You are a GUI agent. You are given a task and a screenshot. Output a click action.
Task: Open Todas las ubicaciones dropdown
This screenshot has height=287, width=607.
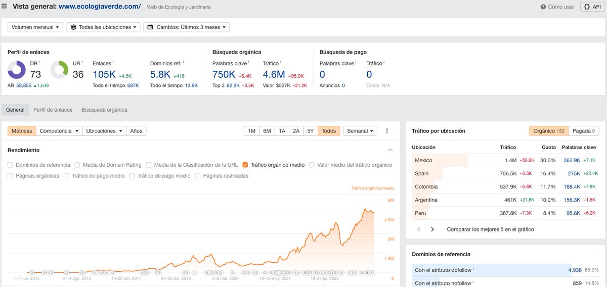tap(103, 27)
